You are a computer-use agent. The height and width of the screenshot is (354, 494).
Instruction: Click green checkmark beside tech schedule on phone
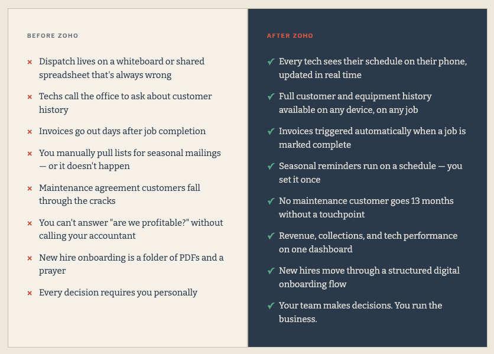(271, 61)
